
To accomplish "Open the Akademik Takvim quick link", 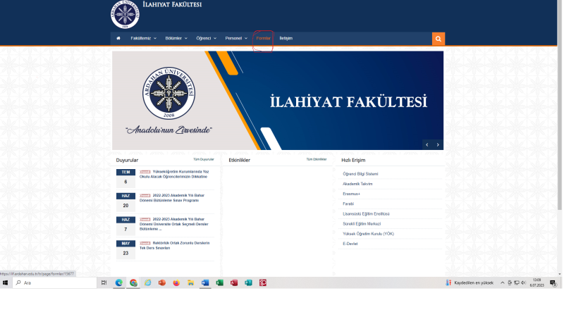I will [x=357, y=184].
